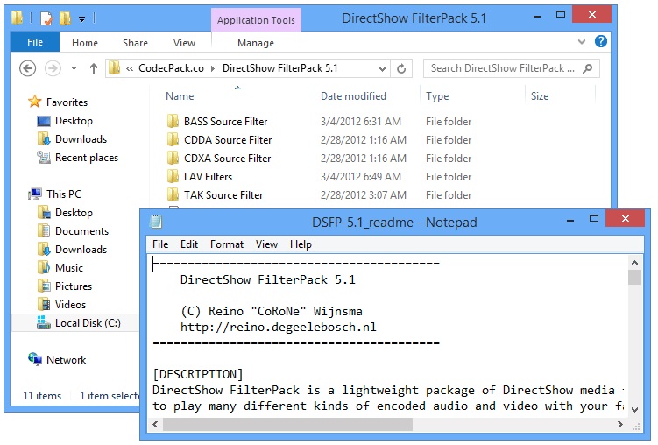Click the Back navigation arrow
658x445 pixels.
pos(27,68)
